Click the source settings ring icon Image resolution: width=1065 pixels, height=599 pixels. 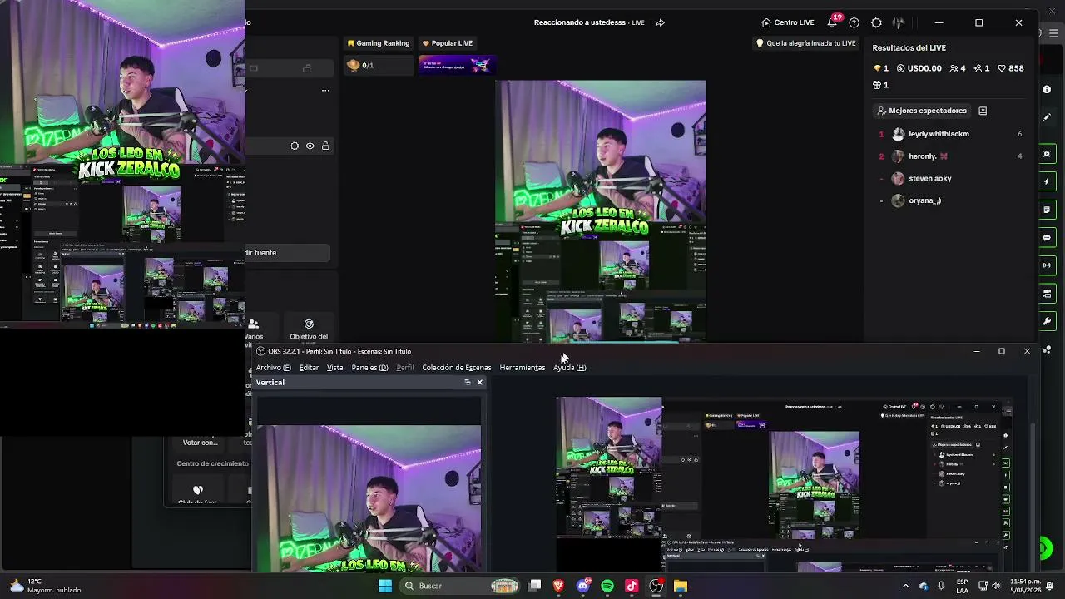pos(295,146)
